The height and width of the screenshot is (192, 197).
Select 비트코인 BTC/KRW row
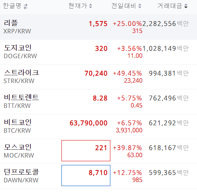98,126
